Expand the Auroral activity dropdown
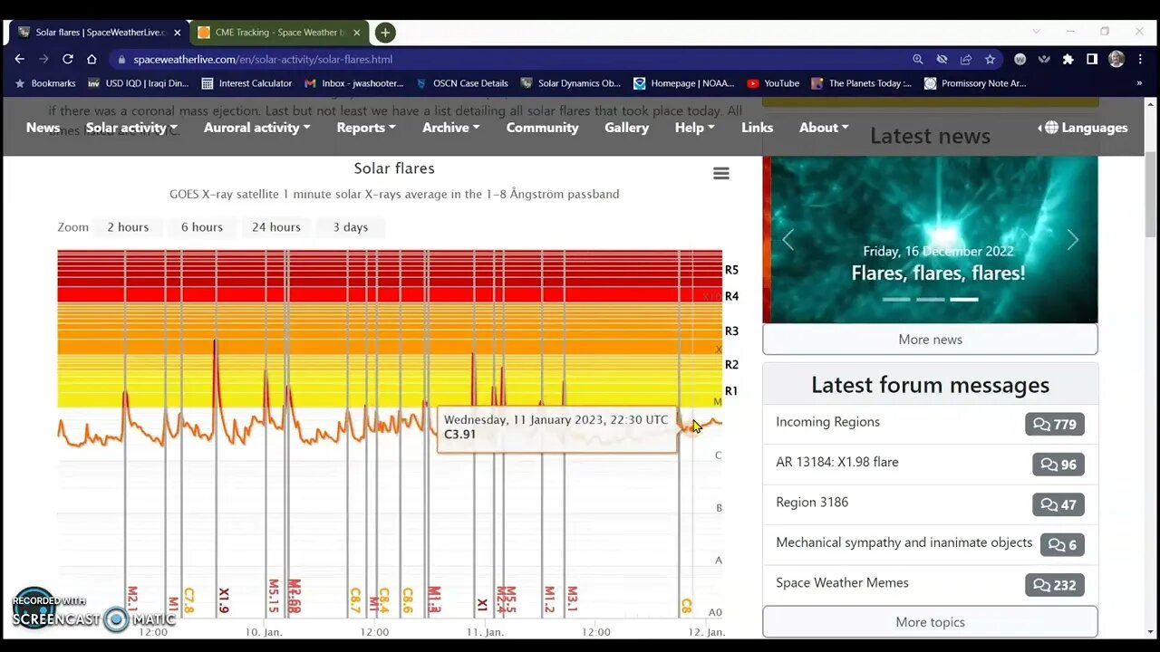1160x652 pixels. tap(257, 128)
